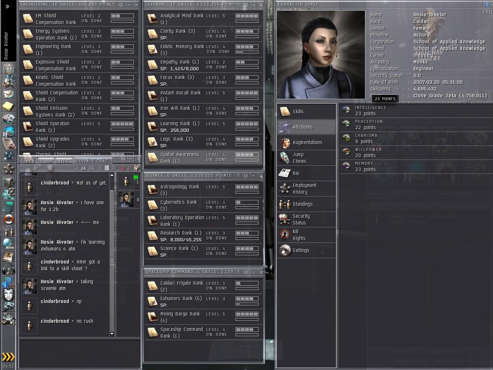Set chat font to medium size

coord(83,168)
